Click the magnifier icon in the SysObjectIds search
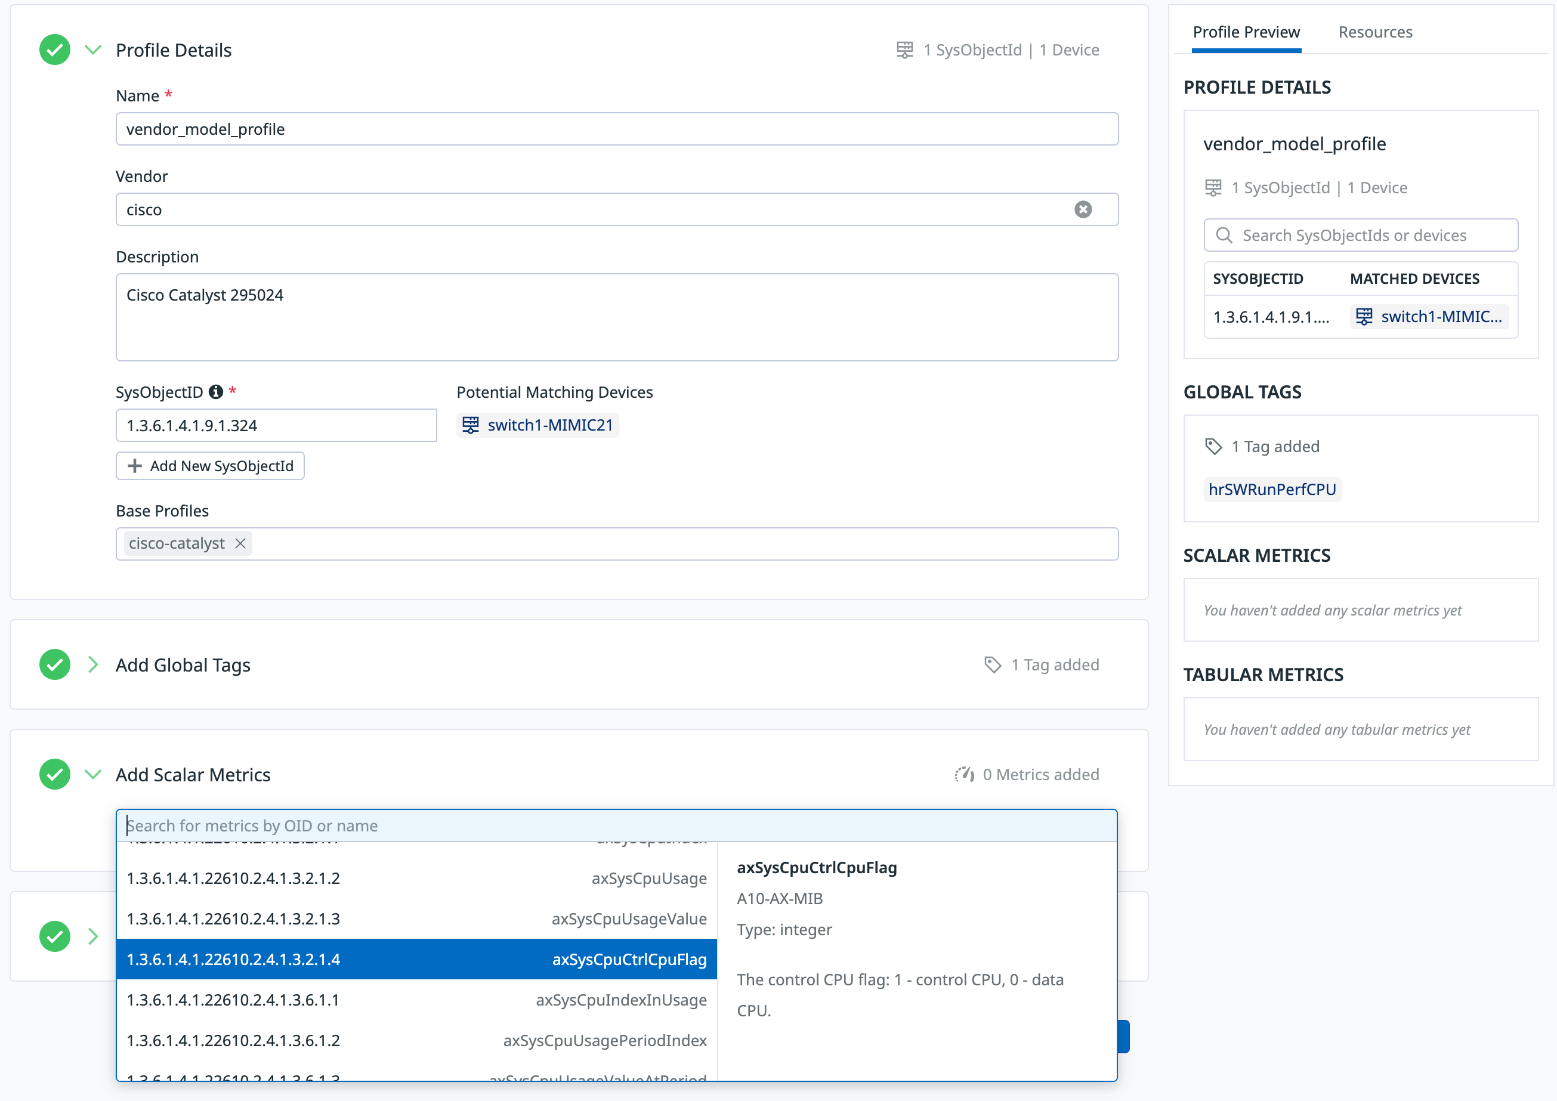The height and width of the screenshot is (1101, 1557). (1224, 235)
